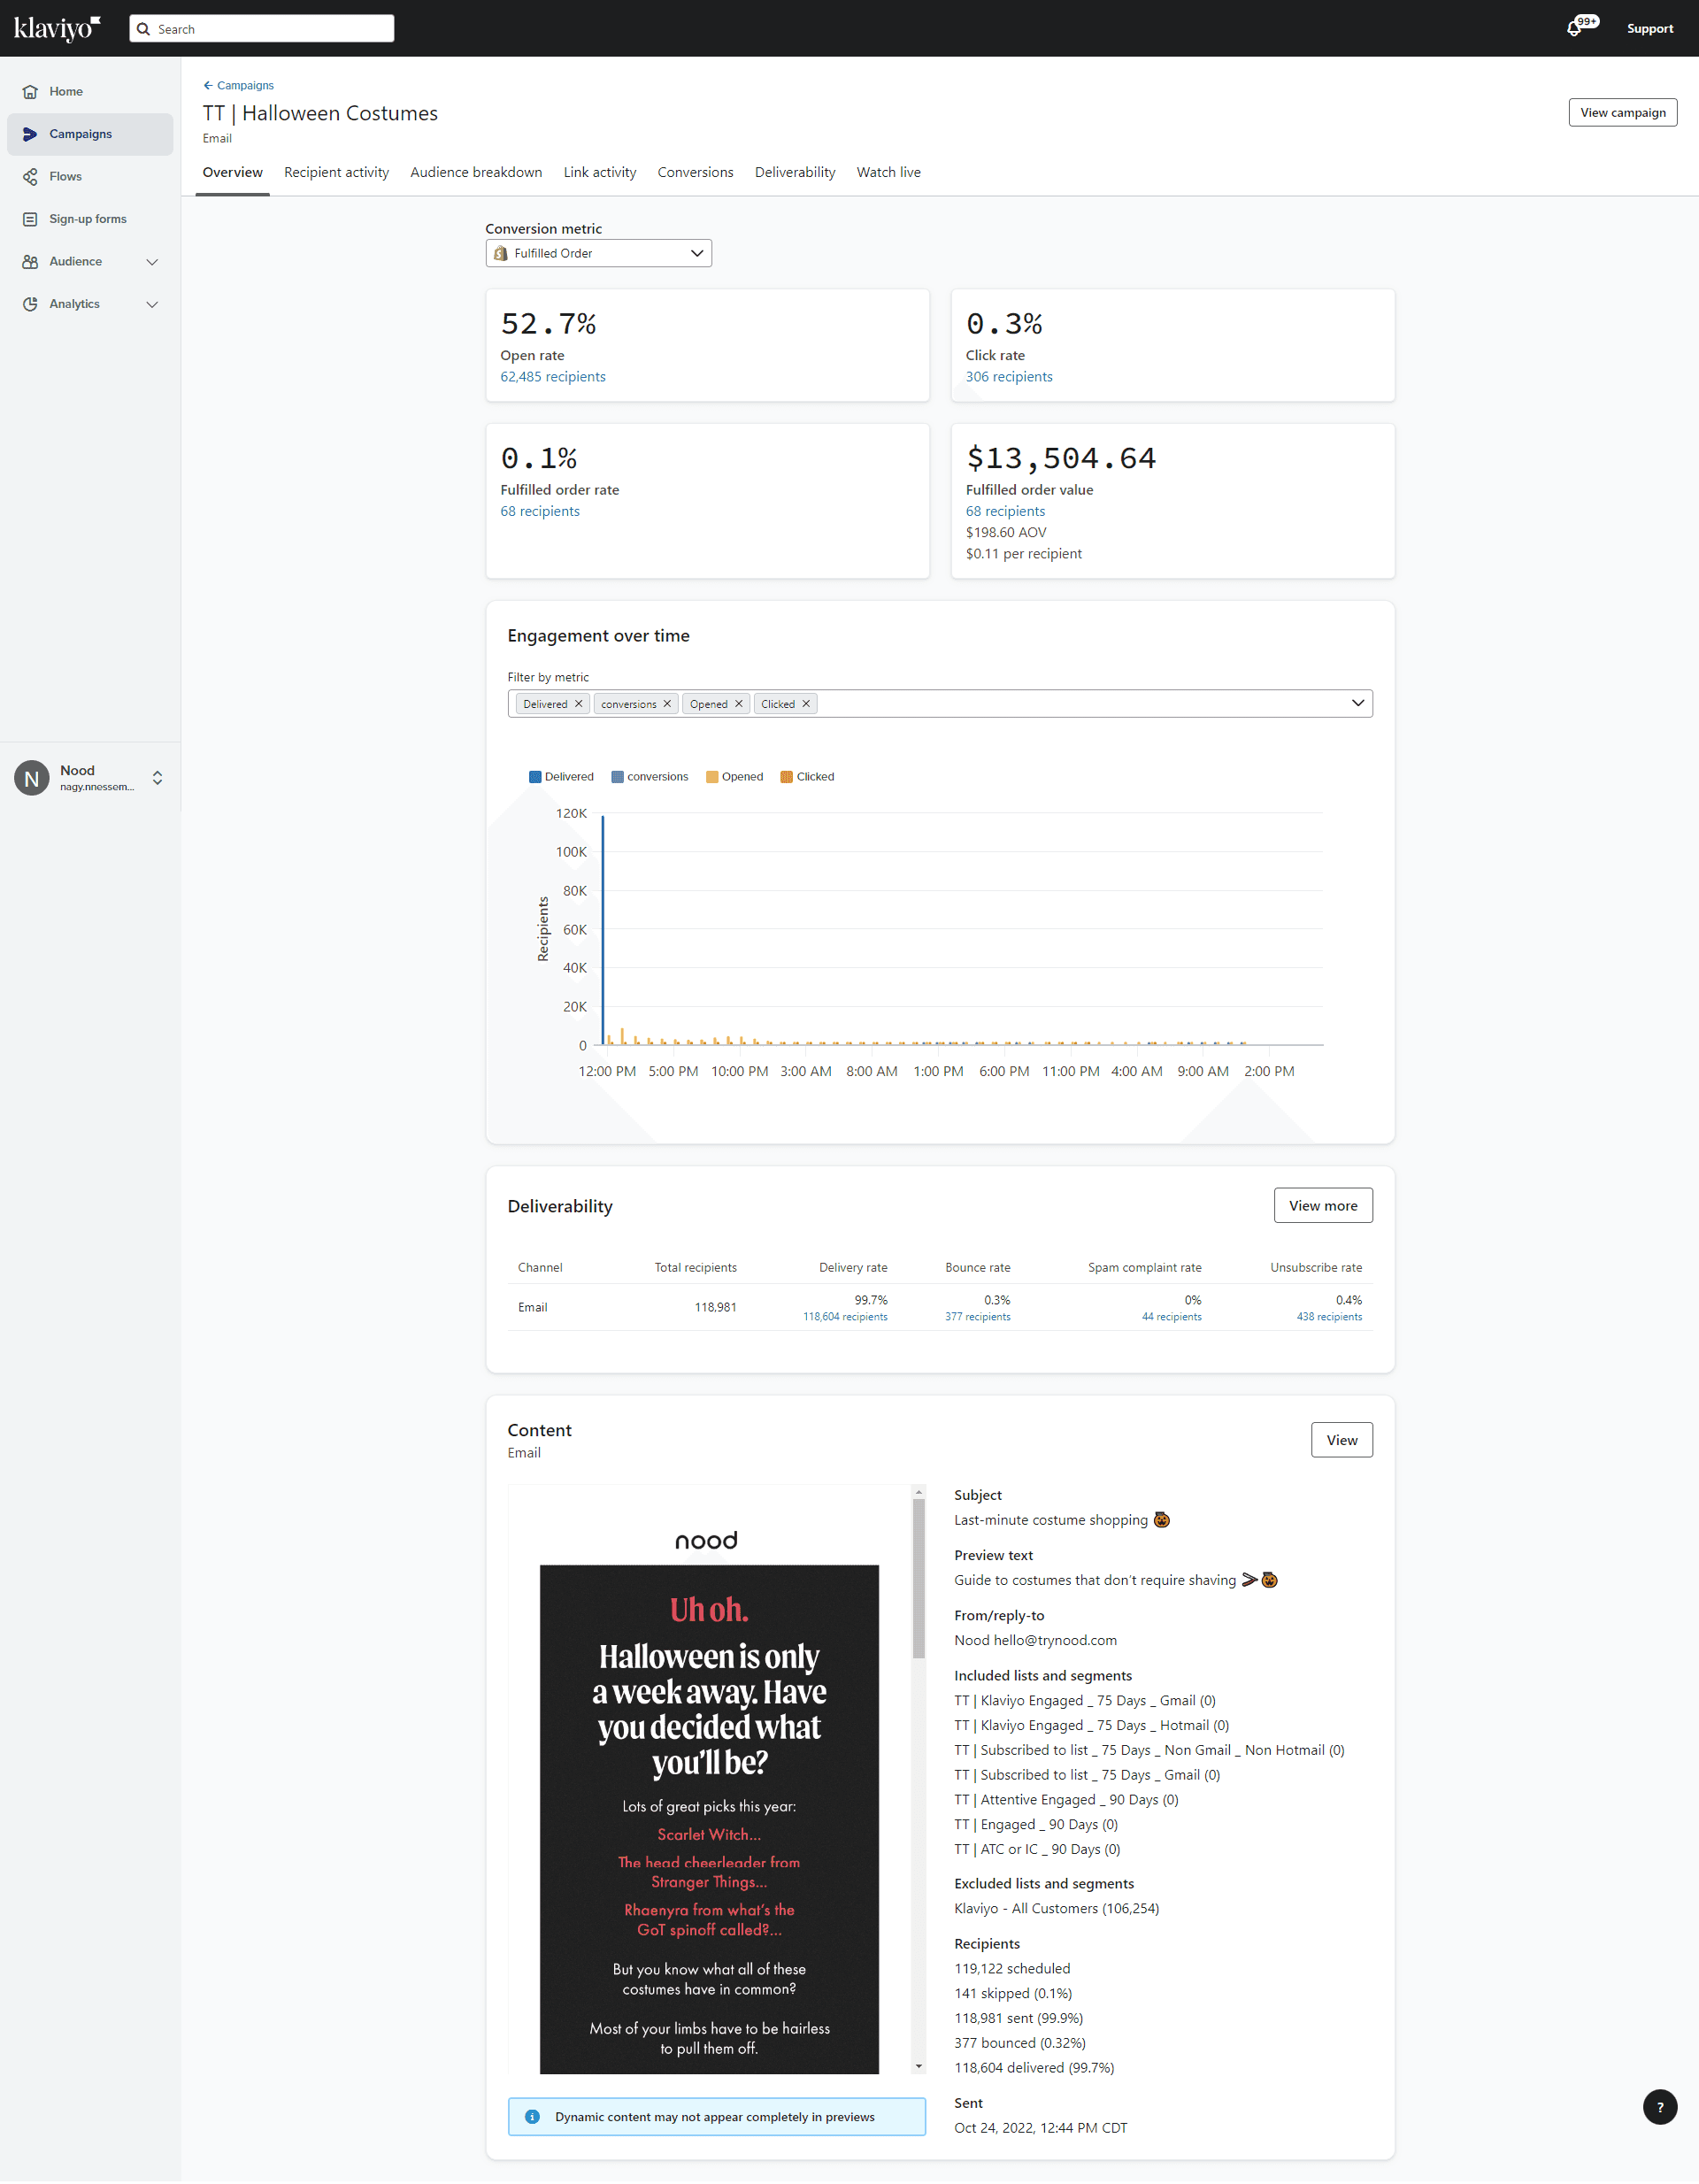1699x2184 pixels.
Task: Click the Audience people icon
Action: coord(30,261)
